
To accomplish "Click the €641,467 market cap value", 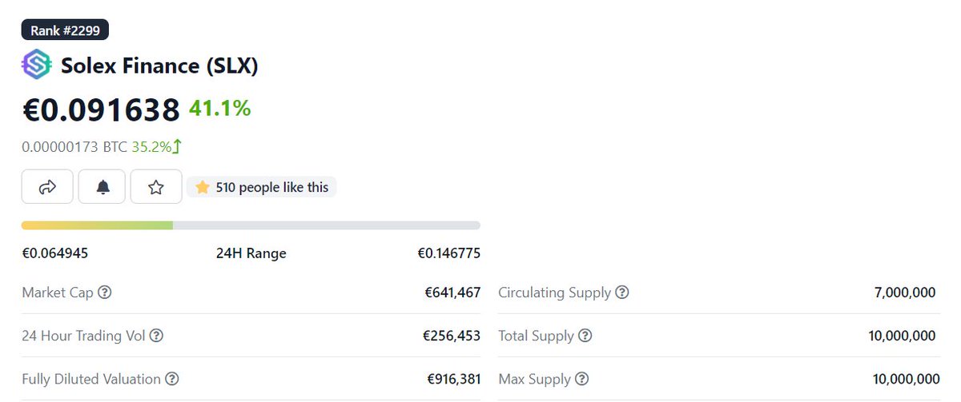I will pyautogui.click(x=452, y=293).
